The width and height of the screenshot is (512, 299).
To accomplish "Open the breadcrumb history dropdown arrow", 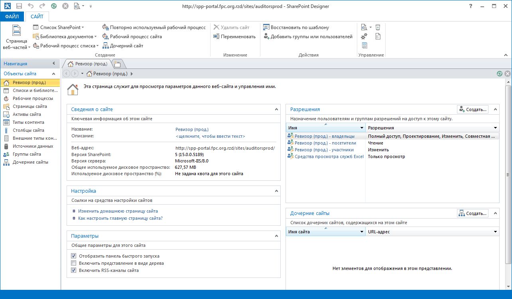I will coord(82,74).
